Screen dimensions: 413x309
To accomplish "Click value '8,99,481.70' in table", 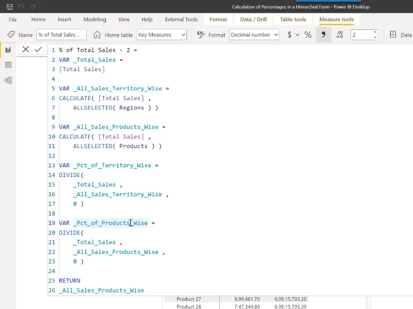I will coord(247,299).
